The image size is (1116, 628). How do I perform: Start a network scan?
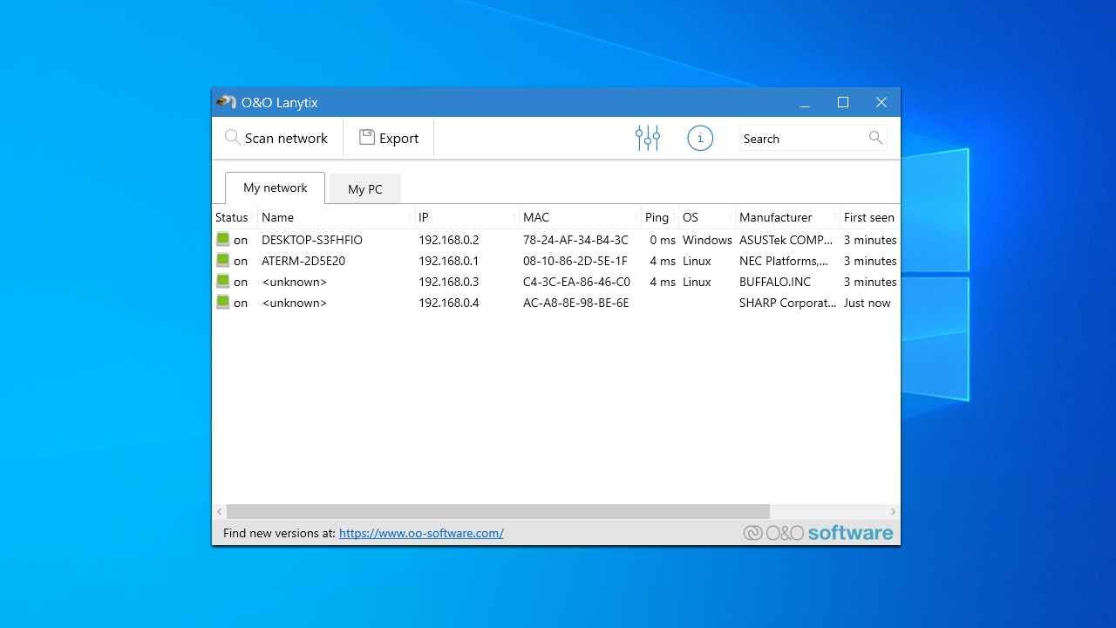tap(276, 138)
